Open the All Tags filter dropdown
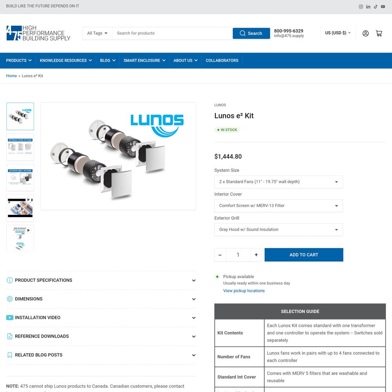 (x=97, y=33)
